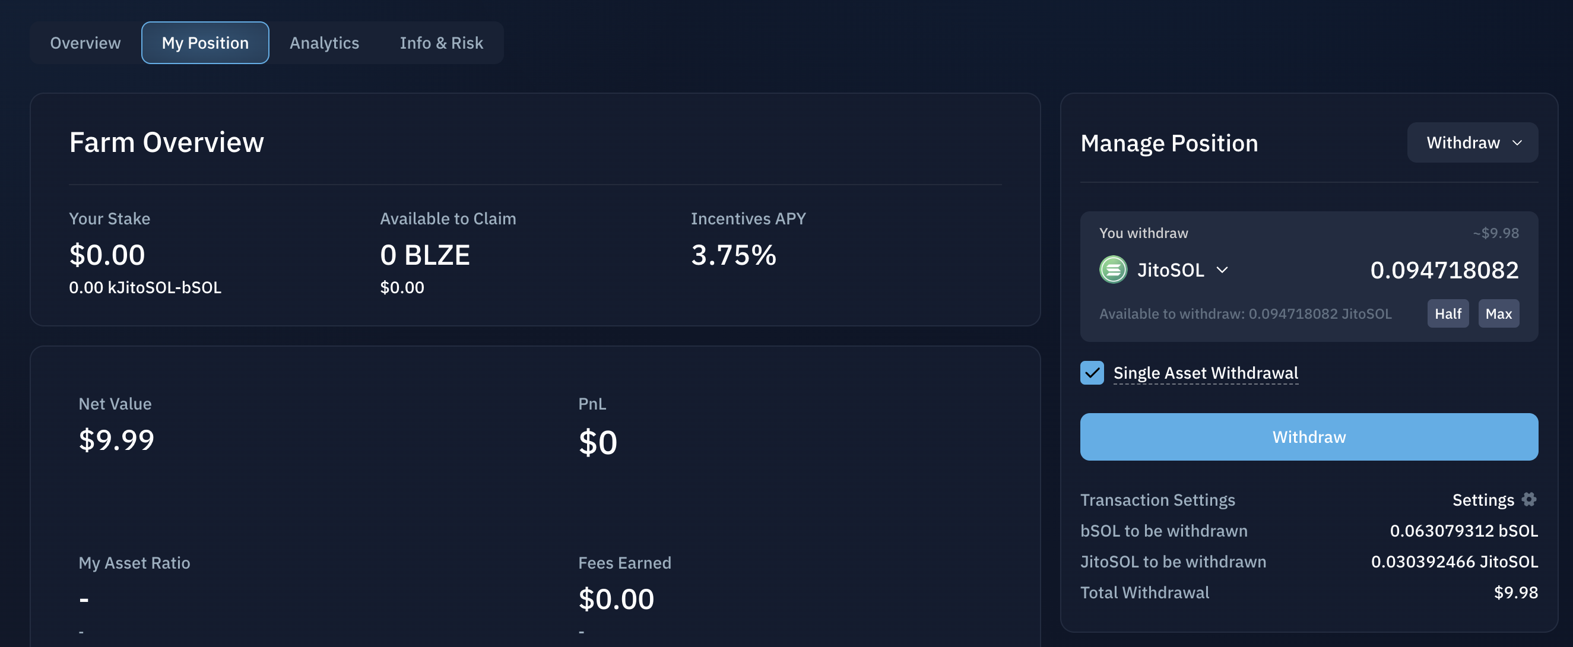
Task: Select the My Position tab
Action: pyautogui.click(x=205, y=43)
